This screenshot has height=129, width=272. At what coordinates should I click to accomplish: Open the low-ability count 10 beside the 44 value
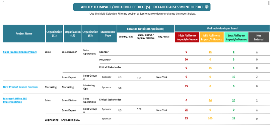tap(234, 100)
